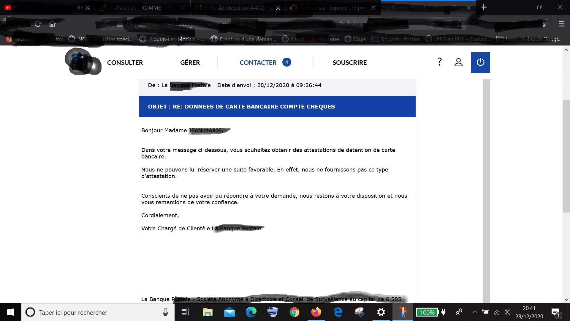Image resolution: width=570 pixels, height=321 pixels.
Task: Open the Mail app in taskbar
Action: 229,312
